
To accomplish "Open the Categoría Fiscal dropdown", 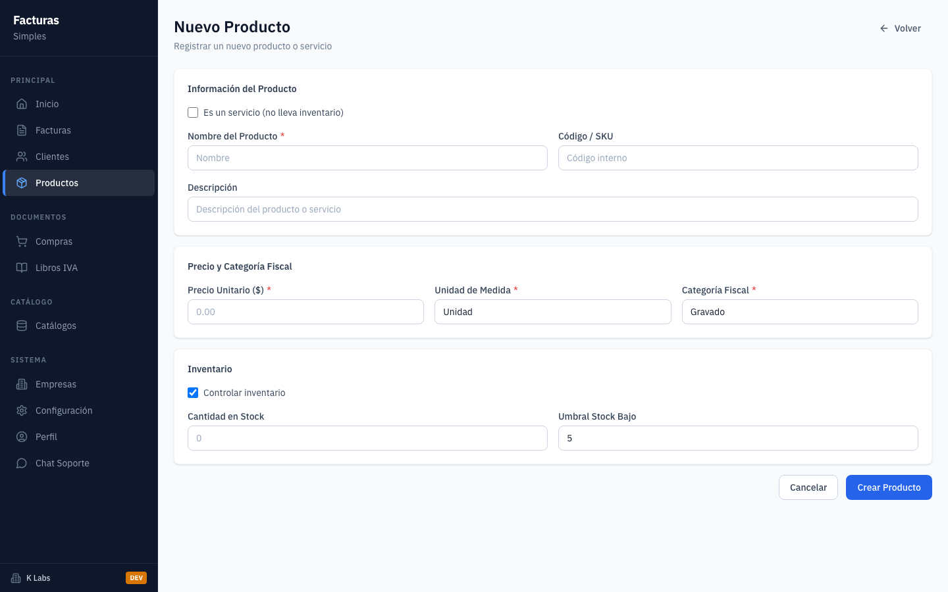I will pyautogui.click(x=800, y=312).
